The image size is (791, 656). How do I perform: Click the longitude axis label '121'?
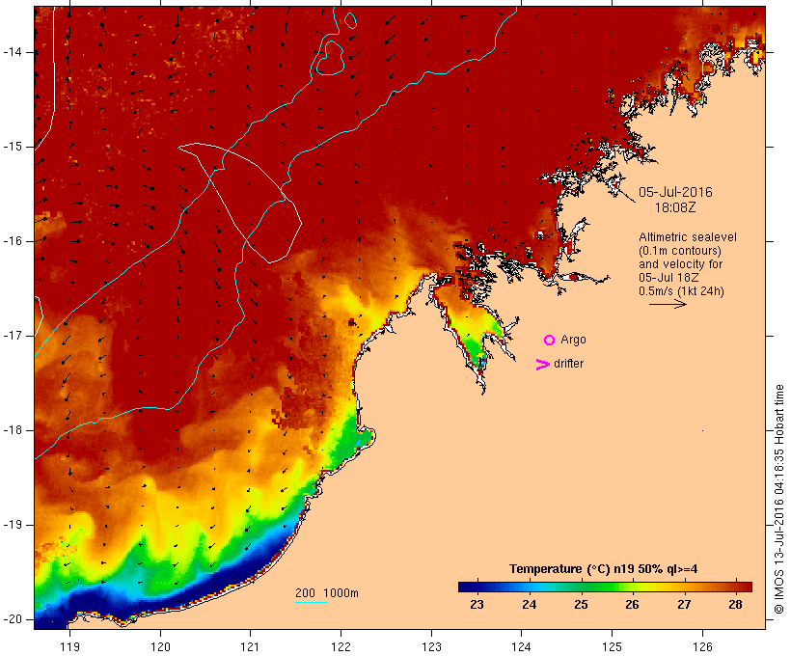pyautogui.click(x=250, y=646)
